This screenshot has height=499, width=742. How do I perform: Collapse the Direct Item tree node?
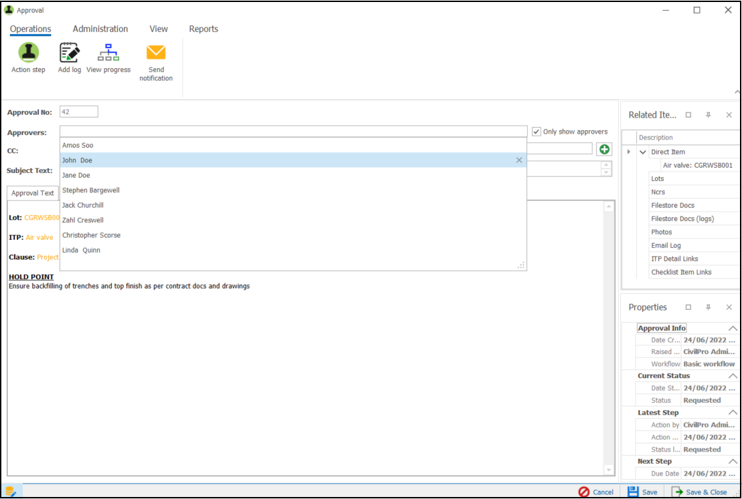point(642,152)
